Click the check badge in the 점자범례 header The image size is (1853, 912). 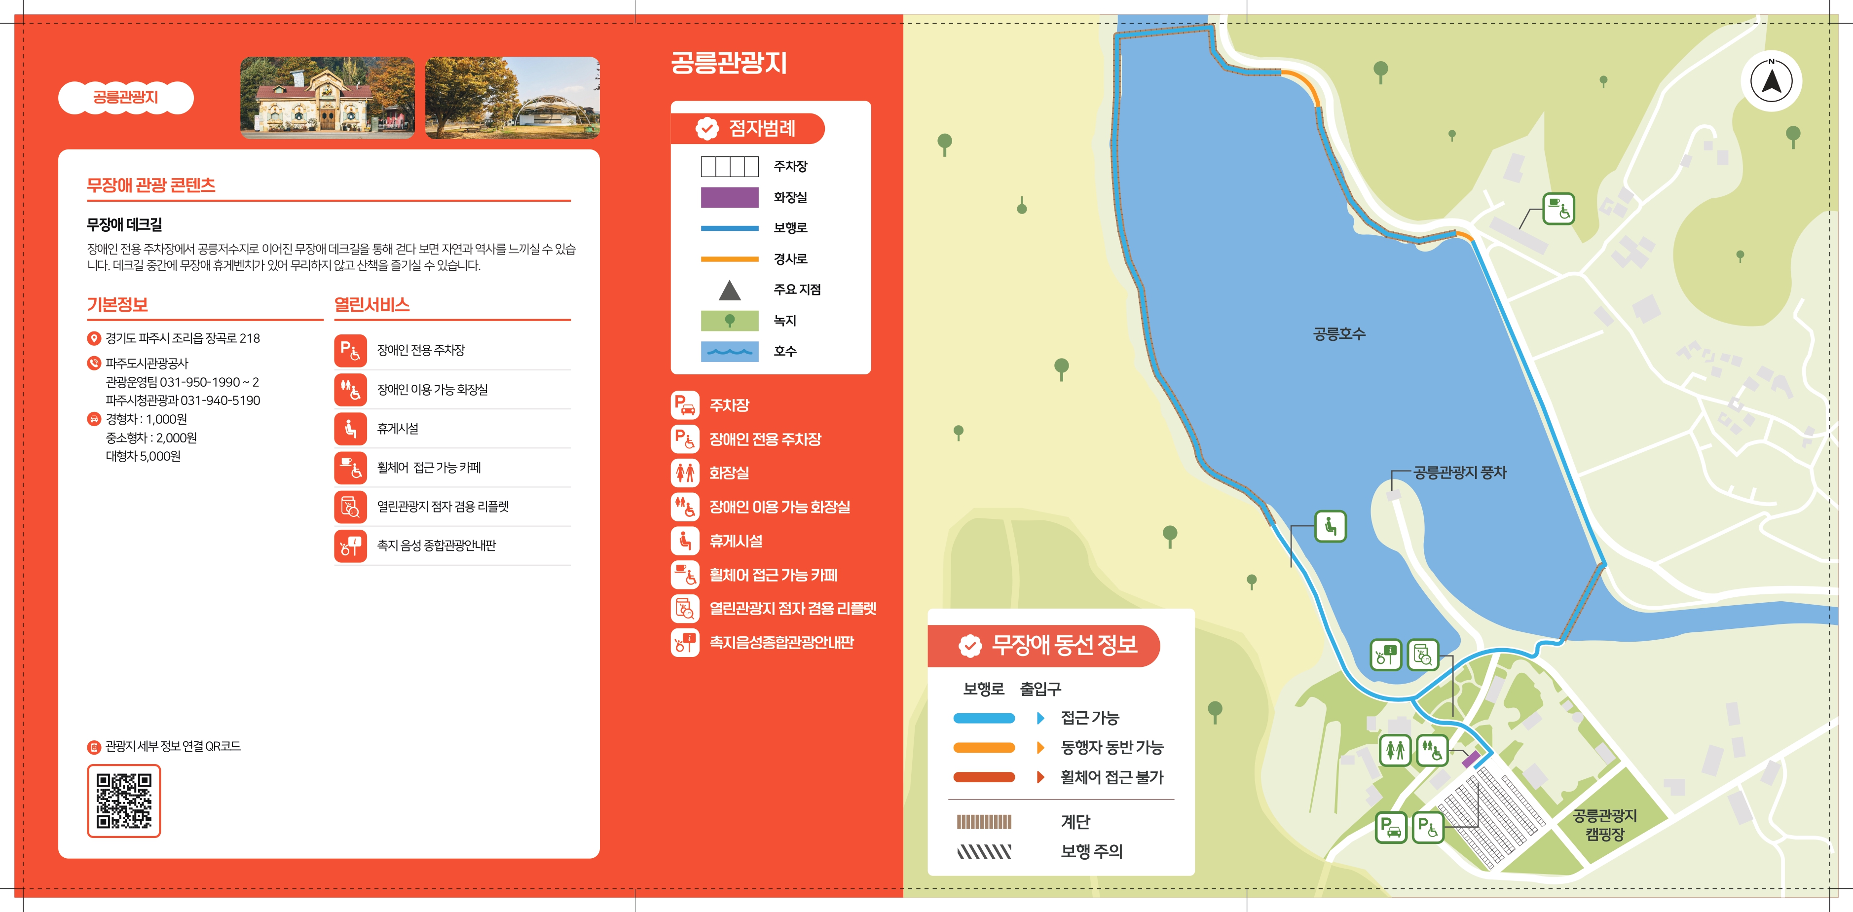pos(707,129)
